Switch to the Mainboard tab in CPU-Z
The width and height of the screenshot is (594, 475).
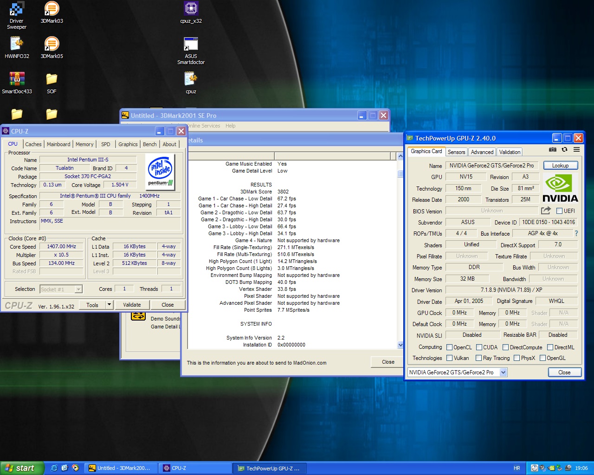coord(58,144)
